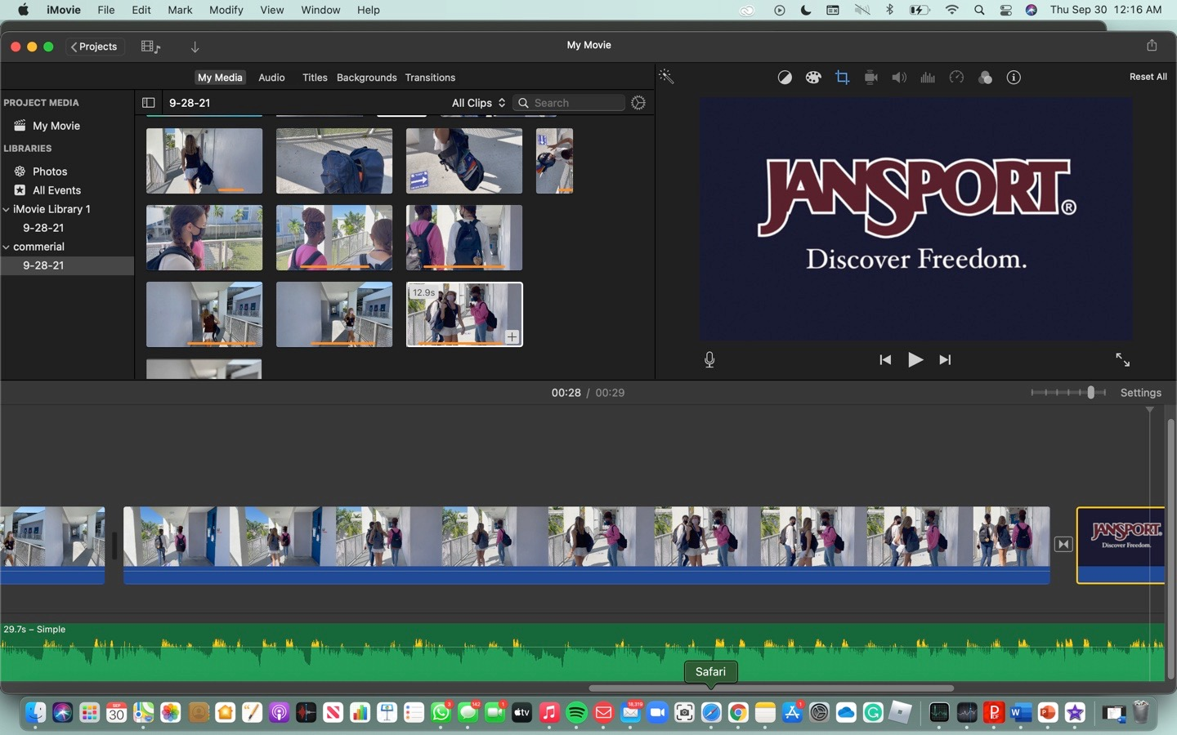Open the Color Balance tool

pos(785,78)
